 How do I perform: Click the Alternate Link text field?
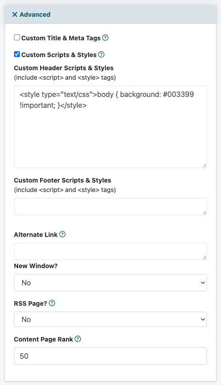(x=110, y=251)
